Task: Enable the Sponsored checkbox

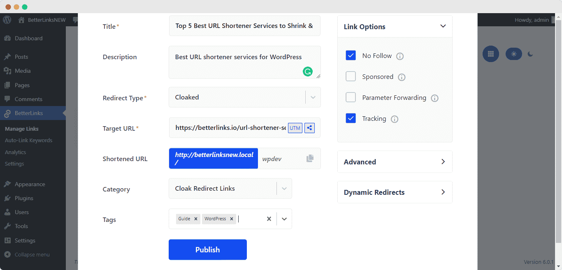Action: click(351, 76)
